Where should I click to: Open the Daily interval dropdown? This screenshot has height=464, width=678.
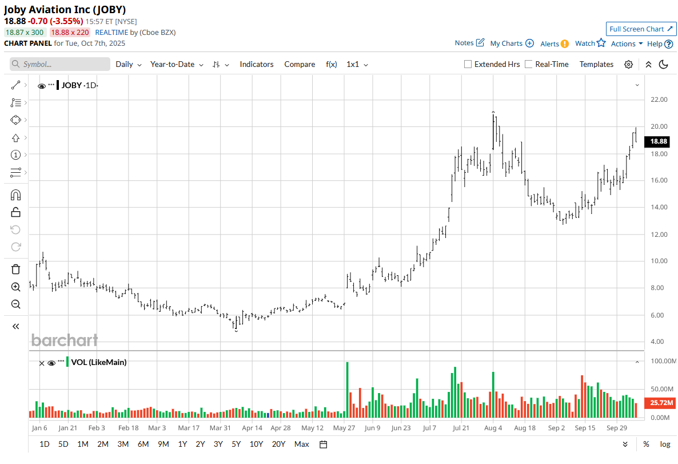tap(129, 65)
